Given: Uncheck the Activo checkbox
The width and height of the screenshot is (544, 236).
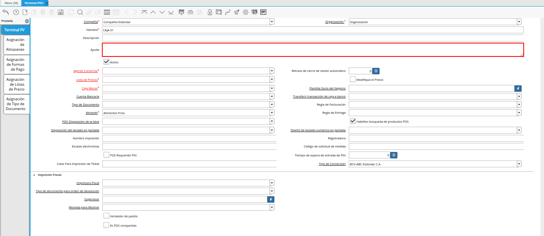Looking at the screenshot, I should click(x=106, y=62).
